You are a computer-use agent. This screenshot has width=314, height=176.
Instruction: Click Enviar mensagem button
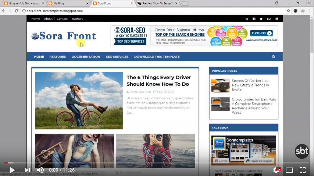(259, 161)
